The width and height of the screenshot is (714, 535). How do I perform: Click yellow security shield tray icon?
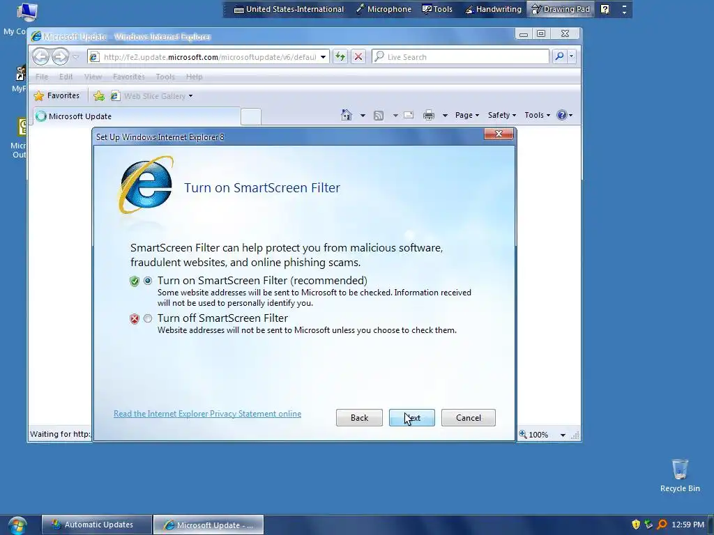[x=636, y=525]
